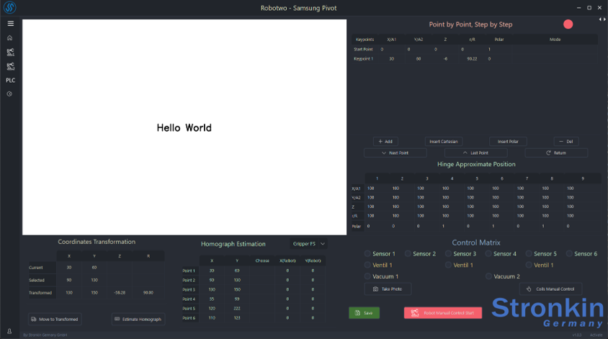Open the PLC section in sidebar
Screen dimensions: 608x339
pyautogui.click(x=11, y=80)
